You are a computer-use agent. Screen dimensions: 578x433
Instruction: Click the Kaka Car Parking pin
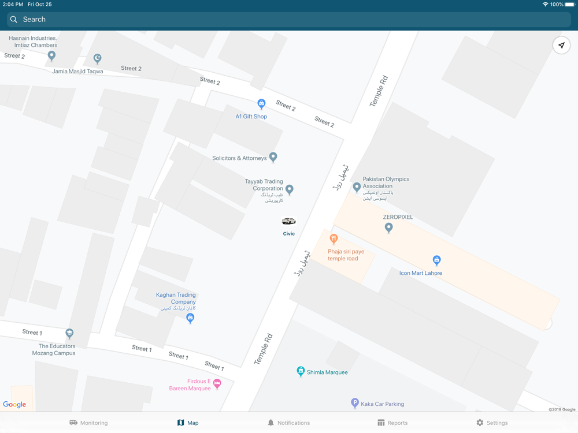(x=355, y=403)
